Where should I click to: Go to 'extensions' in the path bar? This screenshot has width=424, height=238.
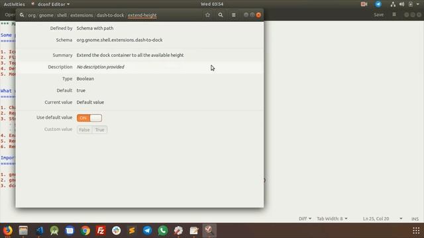(81, 15)
